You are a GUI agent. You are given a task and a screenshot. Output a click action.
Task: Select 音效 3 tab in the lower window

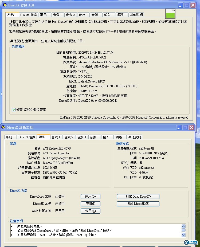click(x=82, y=137)
